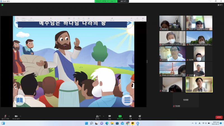Click the green encryption shield icon
The width and height of the screenshot is (224, 126).
(2, 5)
